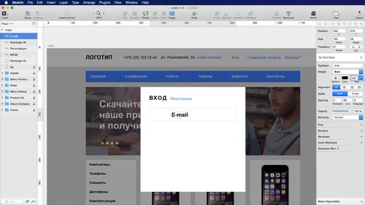The width and height of the screenshot is (365, 205).
Task: Set text width to Auto
Action: tap(340, 93)
